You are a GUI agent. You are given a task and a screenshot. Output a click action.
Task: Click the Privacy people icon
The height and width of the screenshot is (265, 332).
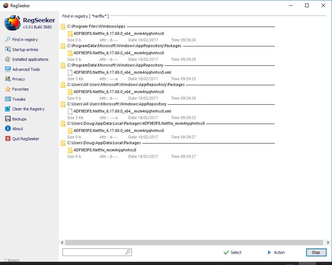click(x=8, y=79)
